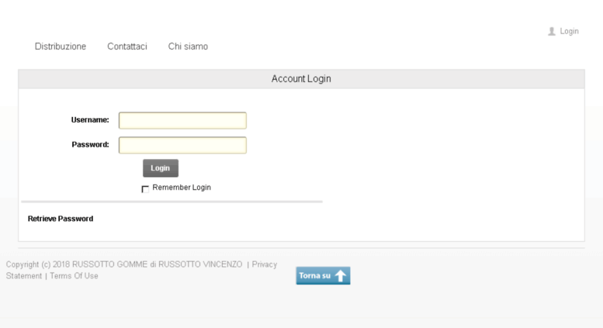Click the Torna su button
The height and width of the screenshot is (328, 603).
pos(323,276)
